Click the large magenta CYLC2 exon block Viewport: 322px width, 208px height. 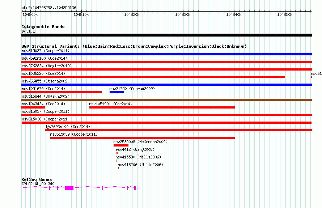coord(69,188)
